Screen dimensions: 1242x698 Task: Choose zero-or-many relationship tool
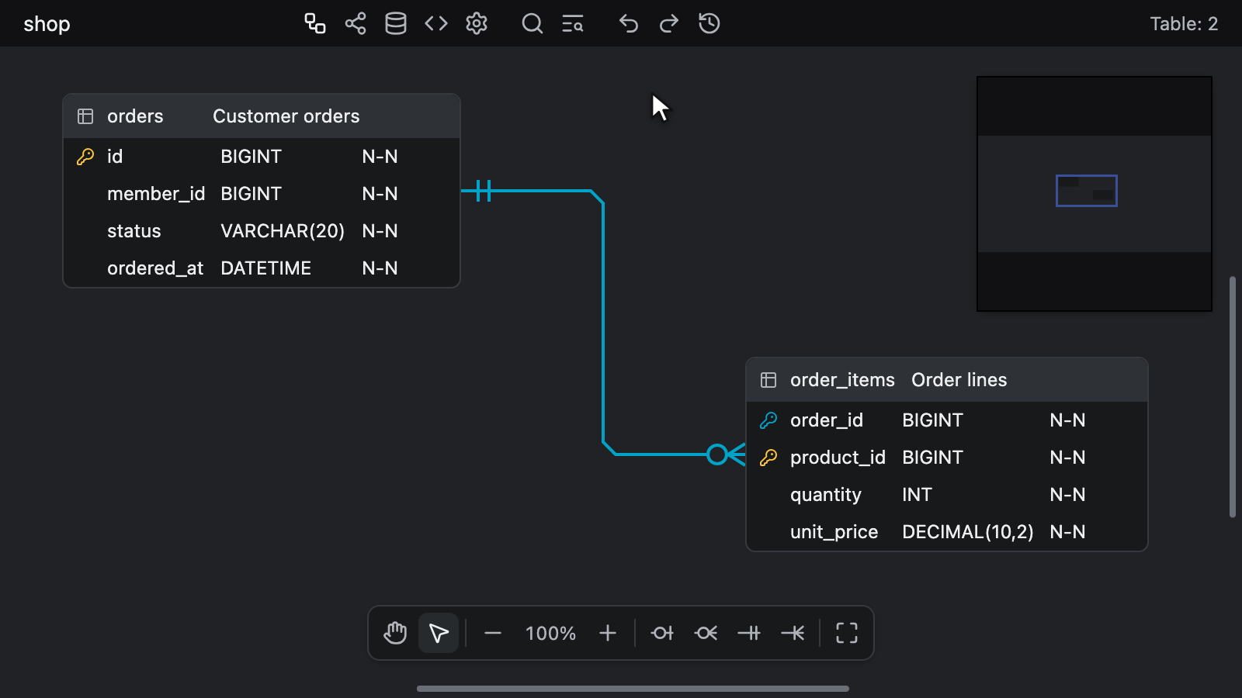pyautogui.click(x=706, y=633)
